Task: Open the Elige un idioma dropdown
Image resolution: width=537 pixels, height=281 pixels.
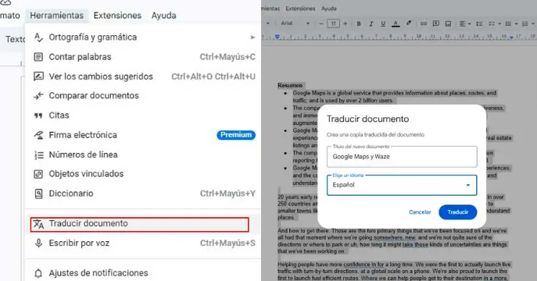Action: pyautogui.click(x=402, y=185)
